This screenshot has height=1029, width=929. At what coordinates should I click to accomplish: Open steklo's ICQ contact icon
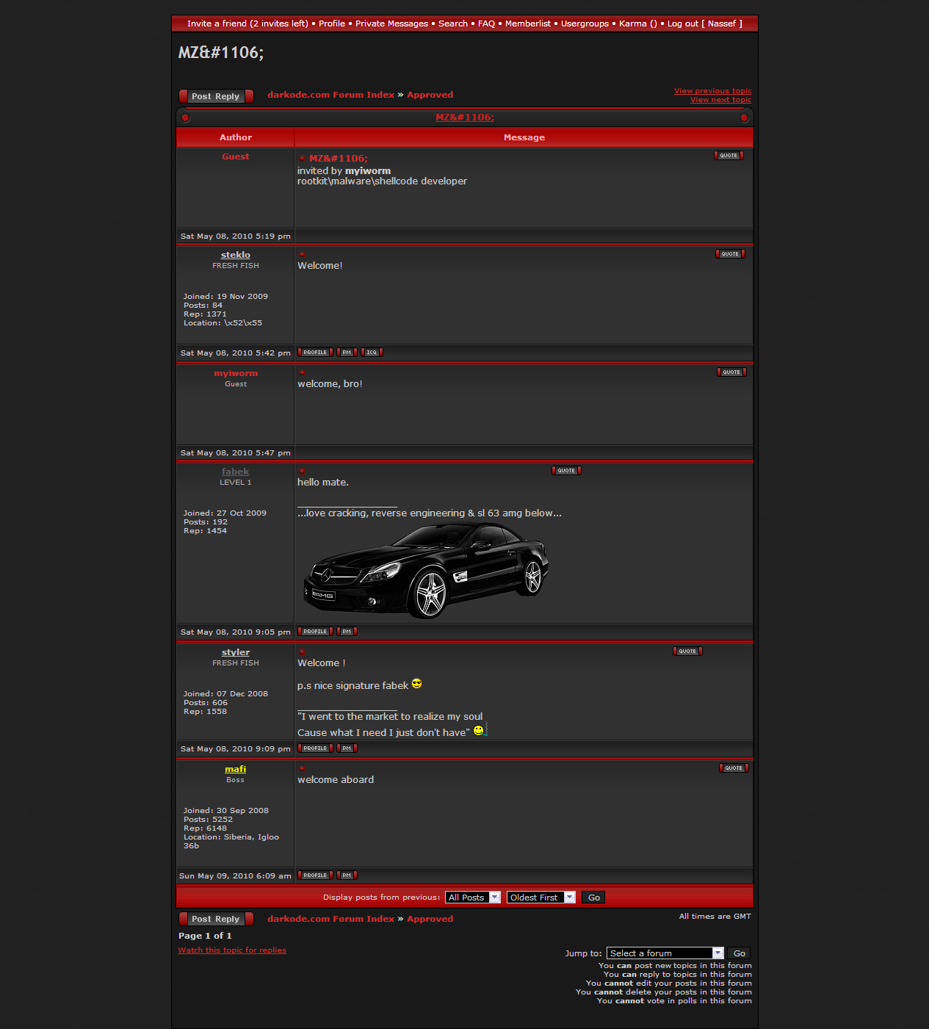[x=372, y=353]
